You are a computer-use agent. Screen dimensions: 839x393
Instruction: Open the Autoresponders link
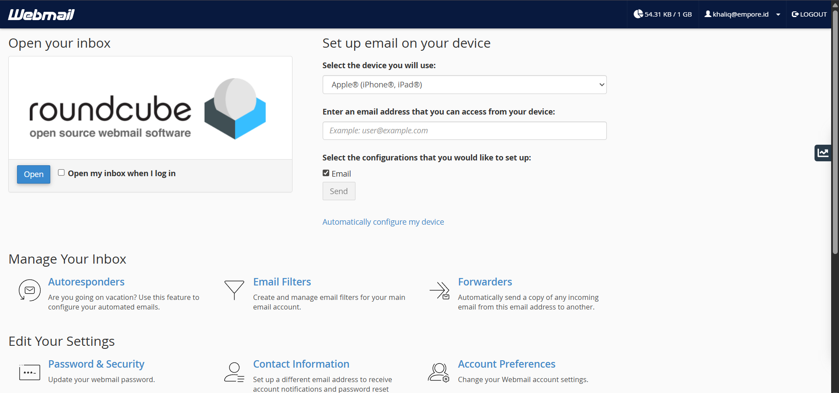[86, 282]
